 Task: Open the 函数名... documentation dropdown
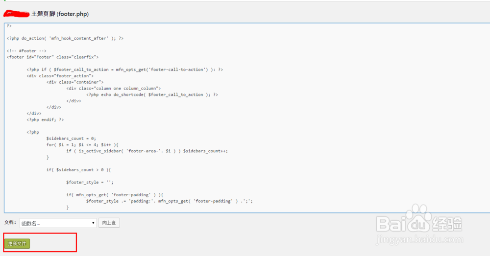[58, 223]
